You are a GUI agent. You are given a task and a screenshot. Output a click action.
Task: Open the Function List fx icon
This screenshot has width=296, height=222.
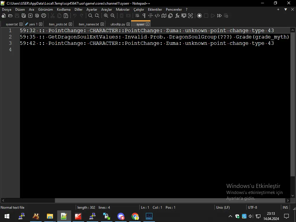tap(177, 16)
